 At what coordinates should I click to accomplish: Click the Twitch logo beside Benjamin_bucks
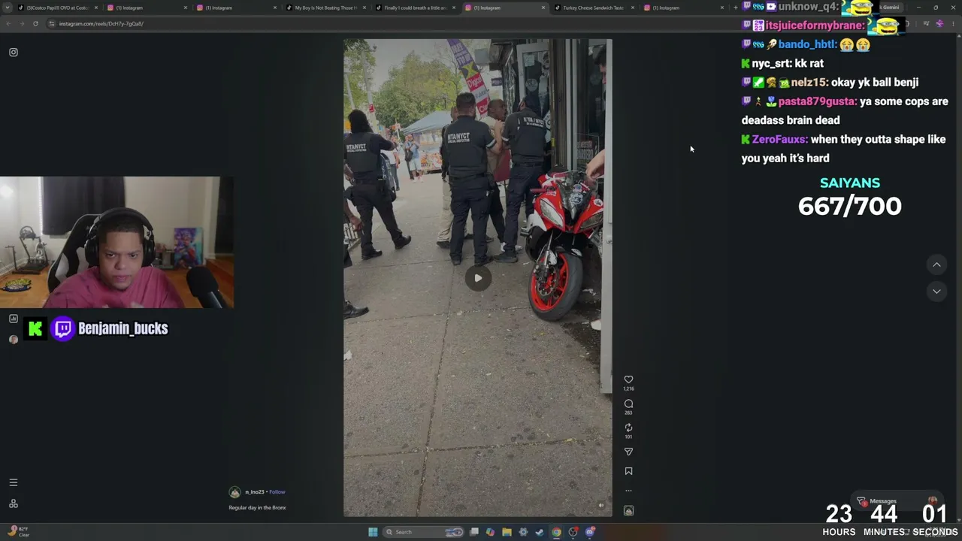tap(63, 328)
